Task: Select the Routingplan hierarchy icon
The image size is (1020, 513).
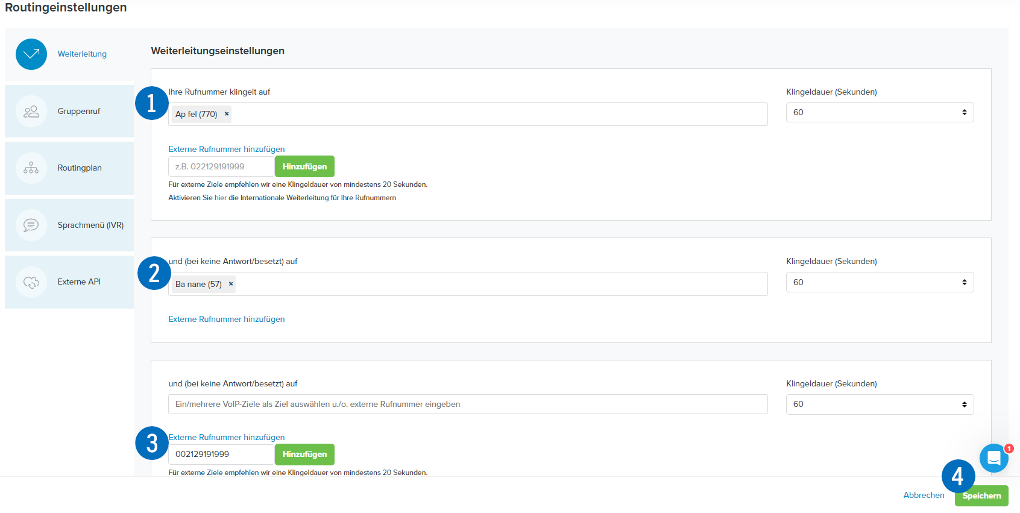Action: click(x=31, y=168)
